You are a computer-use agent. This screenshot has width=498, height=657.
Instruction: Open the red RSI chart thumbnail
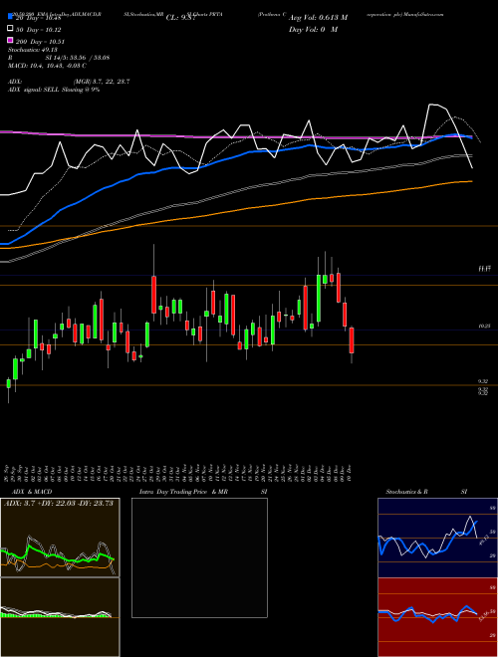tap(437, 617)
